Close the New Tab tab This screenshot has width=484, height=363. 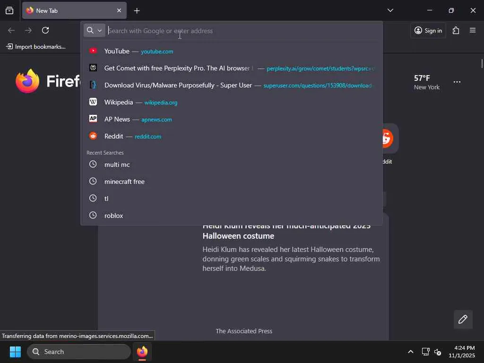119,10
